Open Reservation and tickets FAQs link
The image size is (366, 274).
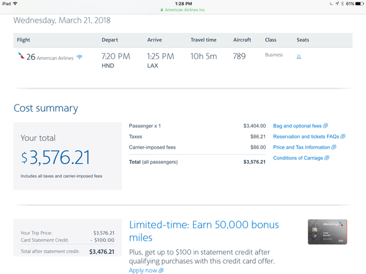tap(306, 137)
